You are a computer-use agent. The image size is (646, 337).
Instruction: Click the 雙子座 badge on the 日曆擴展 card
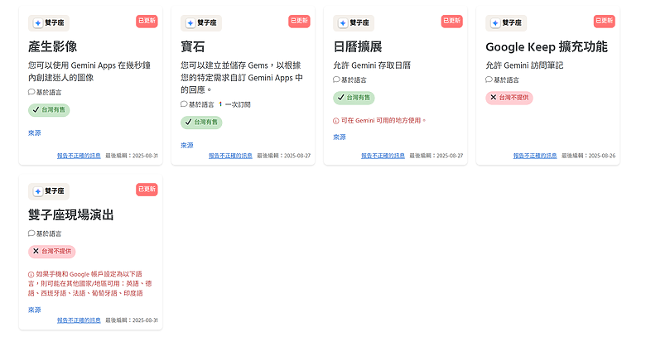(354, 23)
